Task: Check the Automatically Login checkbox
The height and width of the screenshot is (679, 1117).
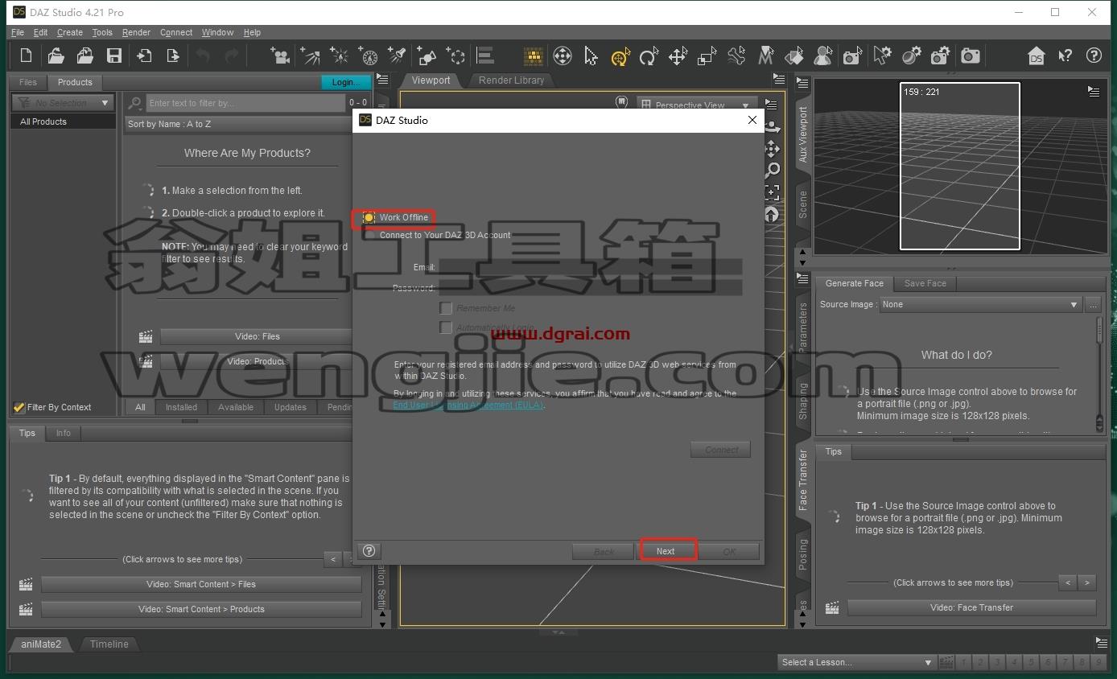Action: tap(446, 327)
